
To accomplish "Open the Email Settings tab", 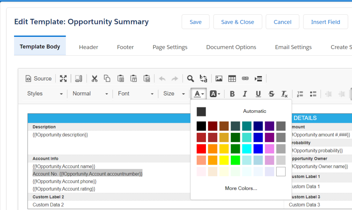I will pyautogui.click(x=293, y=47).
